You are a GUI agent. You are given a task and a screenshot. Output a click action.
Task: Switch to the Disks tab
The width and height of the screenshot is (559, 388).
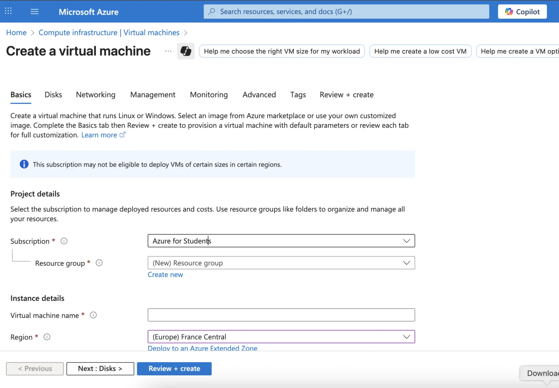(x=53, y=95)
